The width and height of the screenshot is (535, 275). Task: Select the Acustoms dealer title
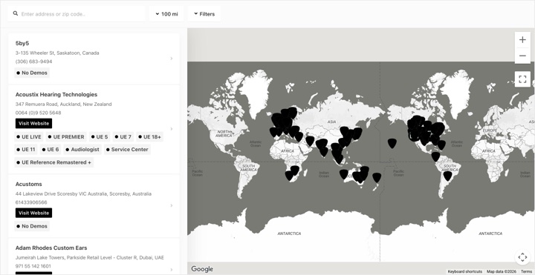coord(29,184)
